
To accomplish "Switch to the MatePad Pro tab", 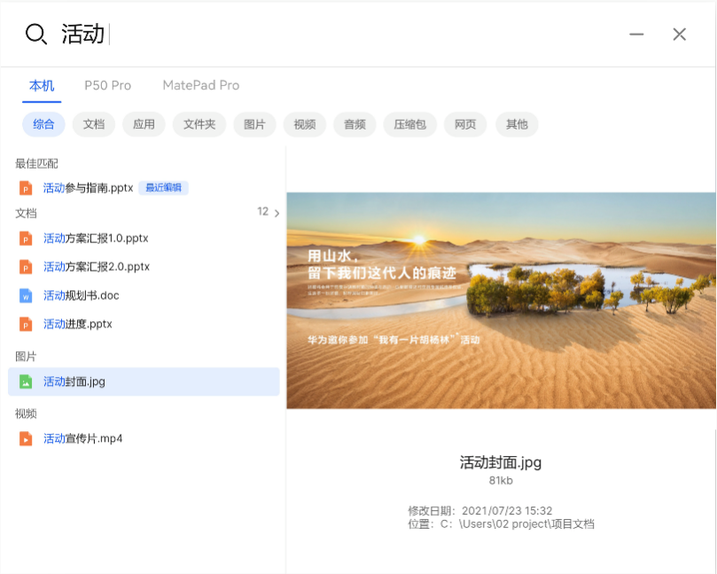I will tap(200, 85).
